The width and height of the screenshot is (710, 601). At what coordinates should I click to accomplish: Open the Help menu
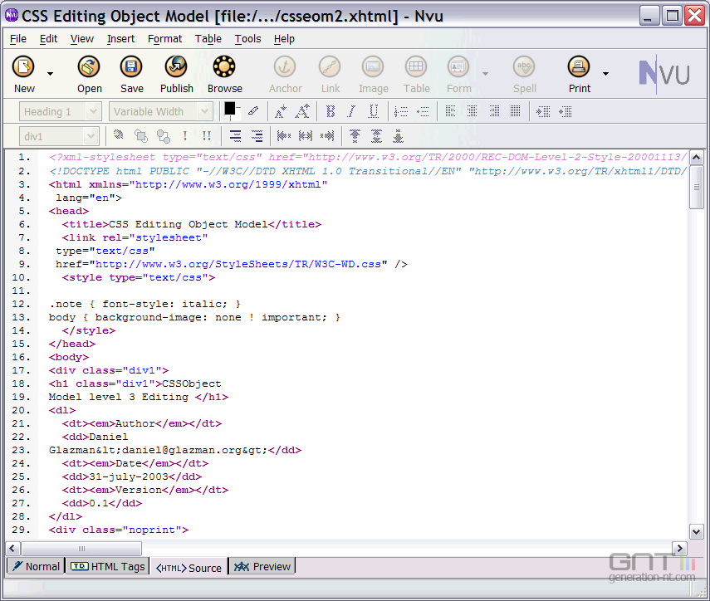click(284, 39)
